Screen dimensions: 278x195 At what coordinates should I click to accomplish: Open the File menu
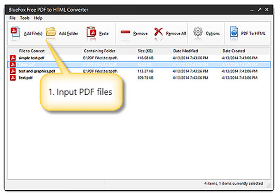[x=12, y=18]
